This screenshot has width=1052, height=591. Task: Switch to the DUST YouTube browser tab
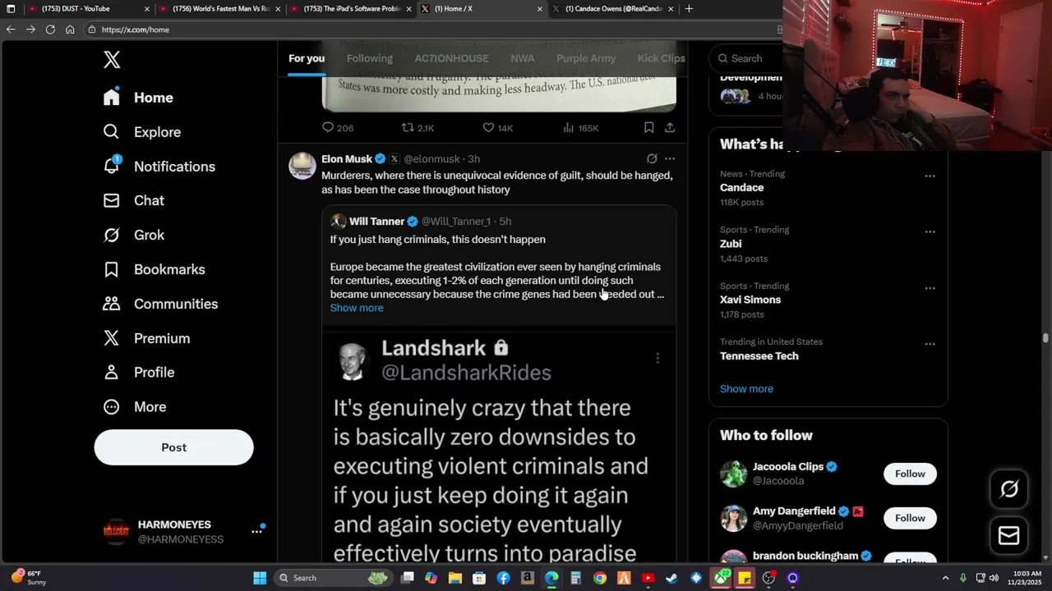pyautogui.click(x=87, y=8)
